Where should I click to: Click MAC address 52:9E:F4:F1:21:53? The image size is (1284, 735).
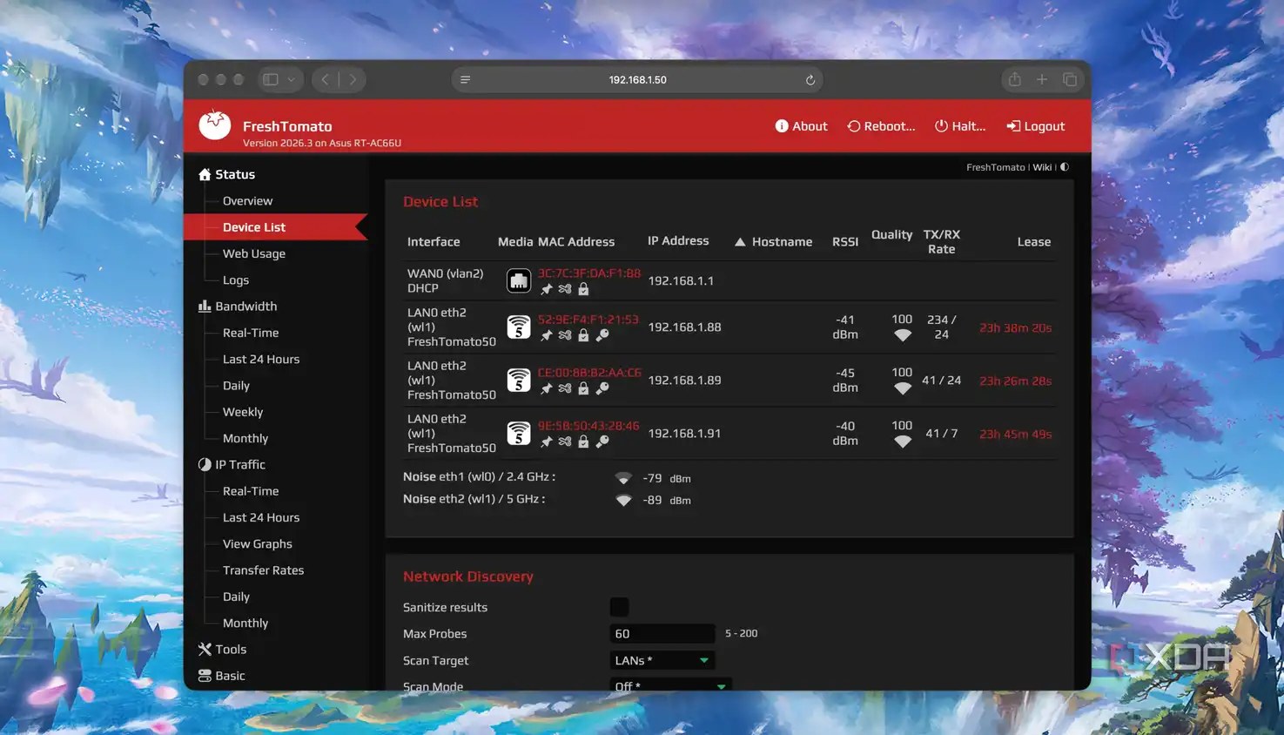(588, 320)
